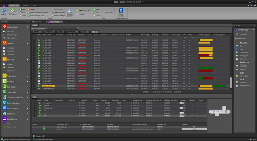Click Insert in the Part group

[97, 9]
